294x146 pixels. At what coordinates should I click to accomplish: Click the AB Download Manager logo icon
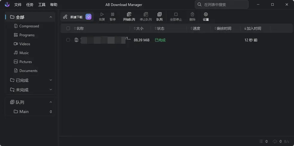click(7, 4)
